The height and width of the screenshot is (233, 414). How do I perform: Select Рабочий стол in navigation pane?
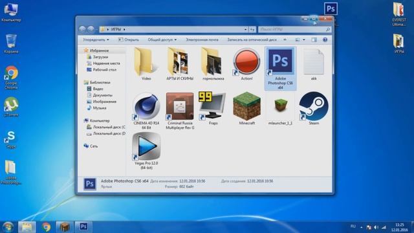click(105, 70)
